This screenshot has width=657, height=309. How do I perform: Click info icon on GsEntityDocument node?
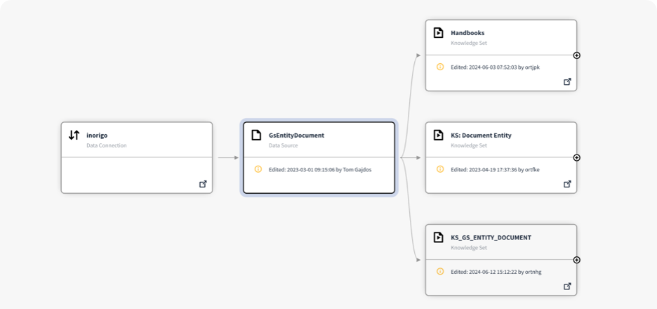click(x=258, y=169)
